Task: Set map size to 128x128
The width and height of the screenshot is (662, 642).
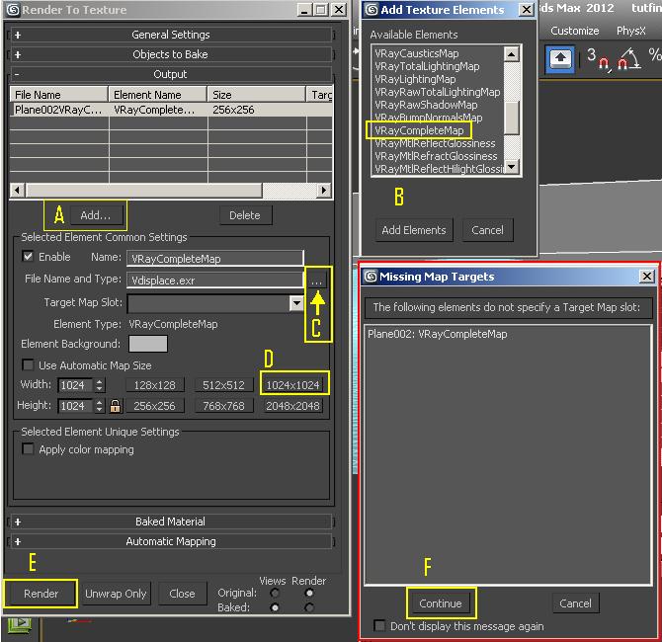Action: pos(154,385)
